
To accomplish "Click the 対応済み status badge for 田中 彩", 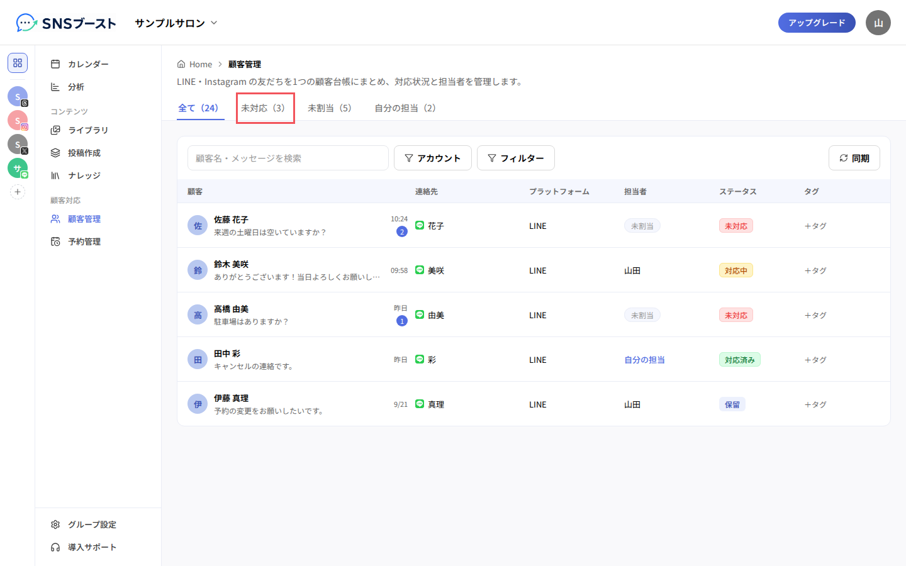I will tap(740, 360).
